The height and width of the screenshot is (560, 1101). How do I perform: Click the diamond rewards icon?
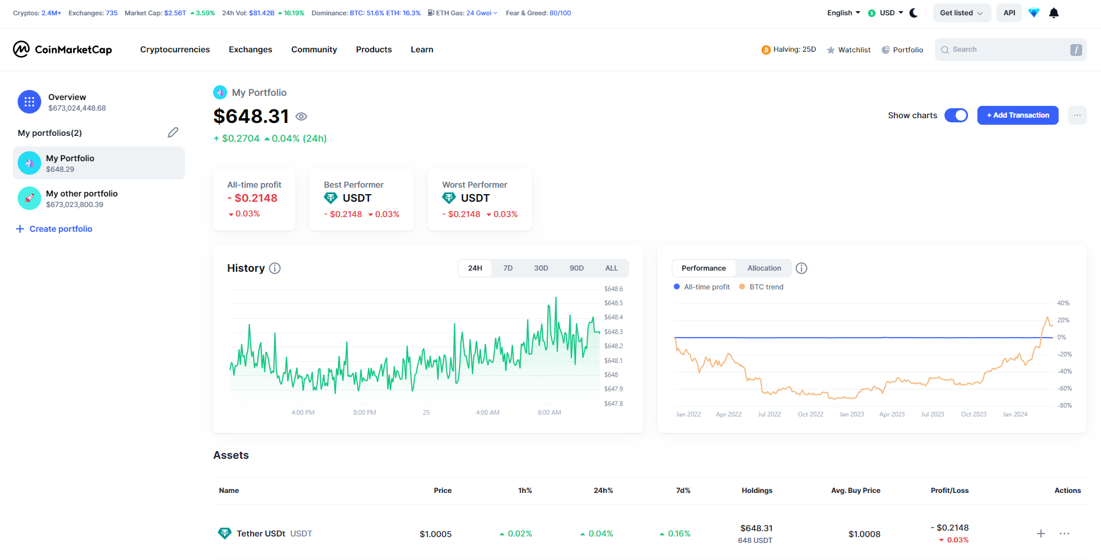[x=1033, y=13]
